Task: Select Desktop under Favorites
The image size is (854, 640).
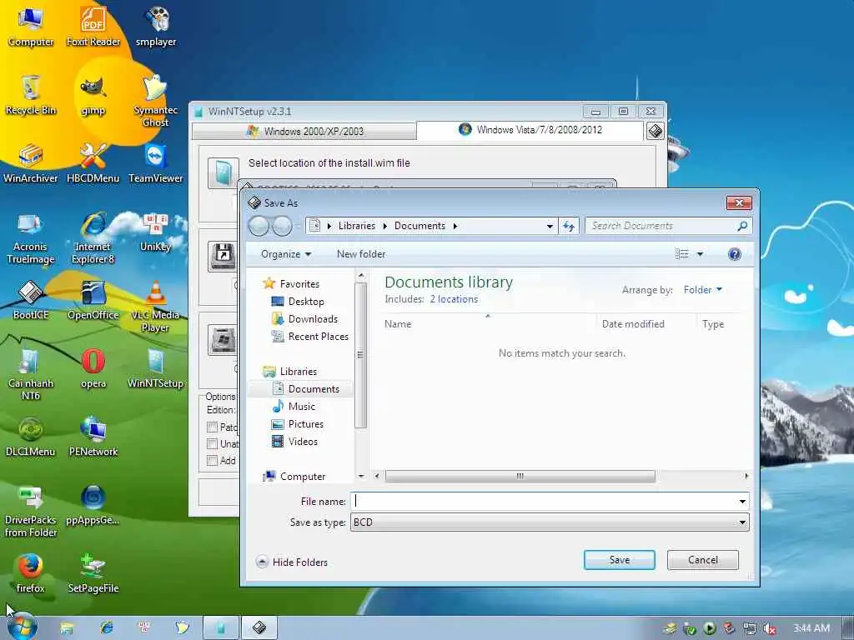Action: tap(298, 302)
